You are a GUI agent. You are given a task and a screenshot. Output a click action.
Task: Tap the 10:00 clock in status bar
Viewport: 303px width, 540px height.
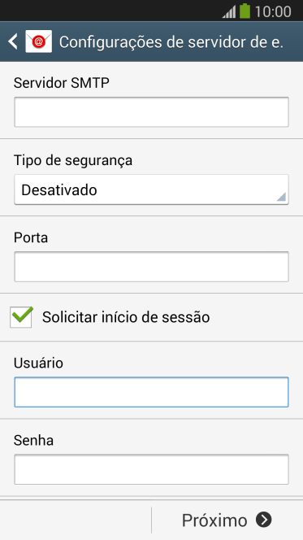pos(273,11)
